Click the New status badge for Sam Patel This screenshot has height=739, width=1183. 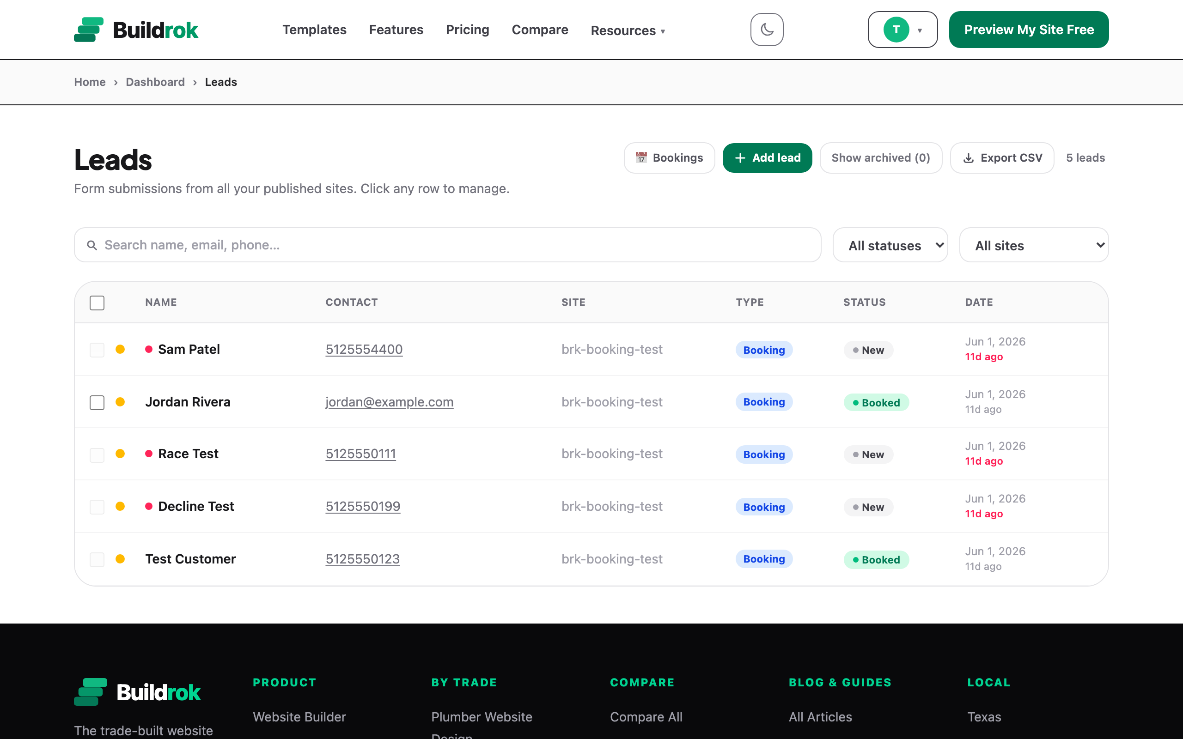click(x=868, y=350)
